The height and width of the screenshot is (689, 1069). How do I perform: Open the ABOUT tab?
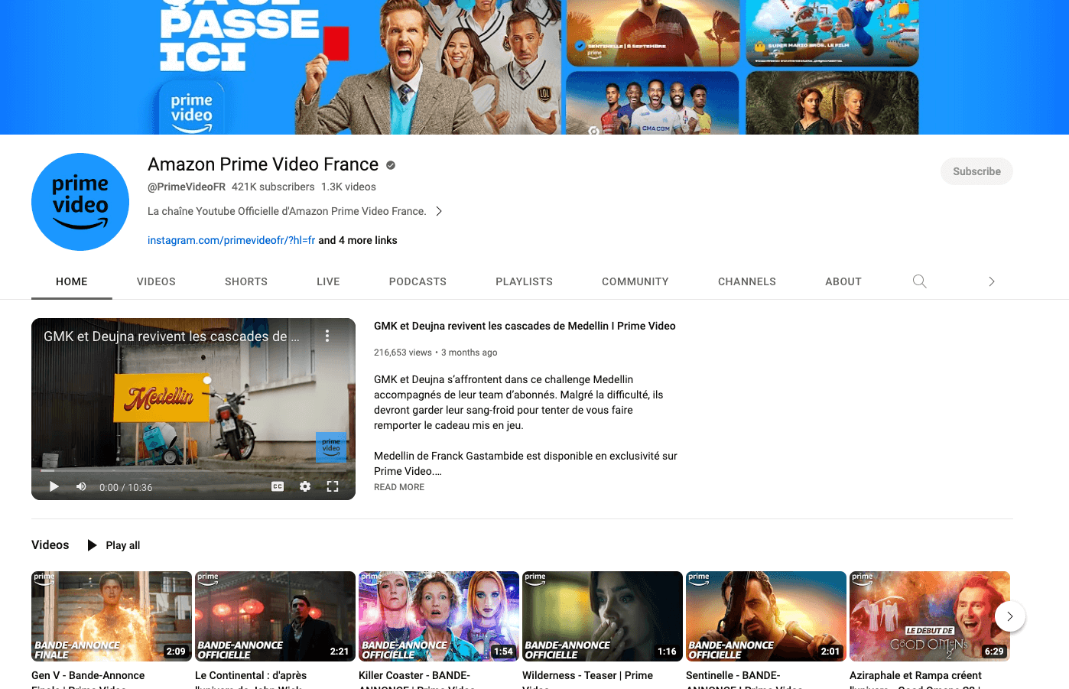point(843,281)
